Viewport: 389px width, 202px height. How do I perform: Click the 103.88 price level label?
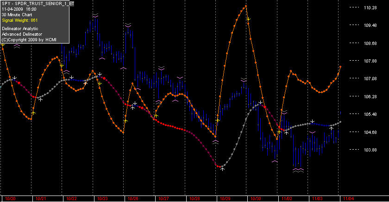point(370,150)
